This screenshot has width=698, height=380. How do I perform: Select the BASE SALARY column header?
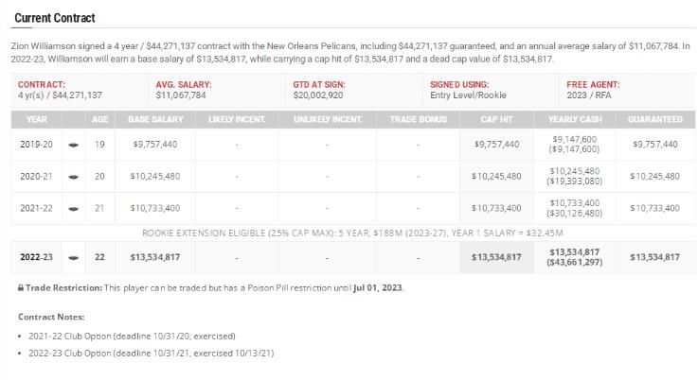coord(155,119)
